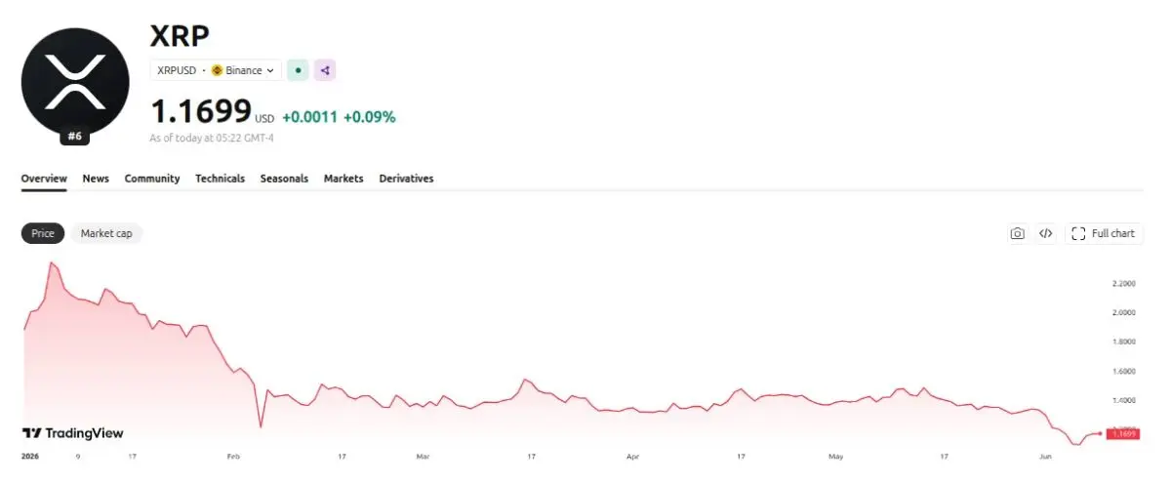The height and width of the screenshot is (483, 1171).
Task: Click the 2.2000 axis label
Action: (x=1123, y=283)
